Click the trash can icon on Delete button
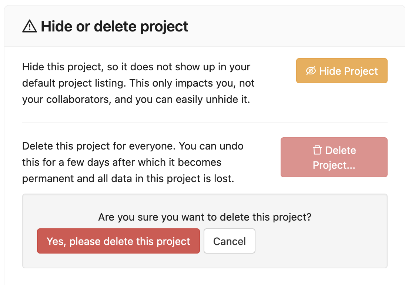The image size is (405, 285). pyautogui.click(x=317, y=150)
